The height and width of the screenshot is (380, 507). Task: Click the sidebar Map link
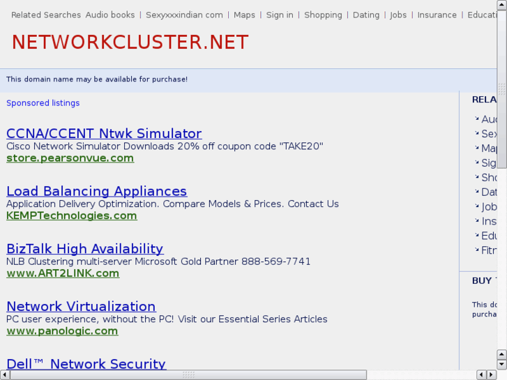(x=489, y=148)
